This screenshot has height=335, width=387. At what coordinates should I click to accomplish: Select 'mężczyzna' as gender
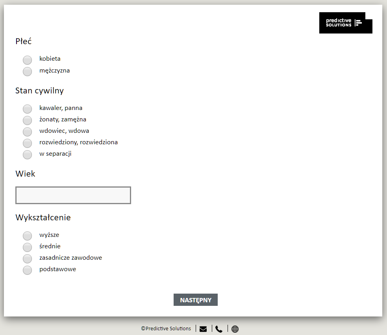click(x=27, y=71)
